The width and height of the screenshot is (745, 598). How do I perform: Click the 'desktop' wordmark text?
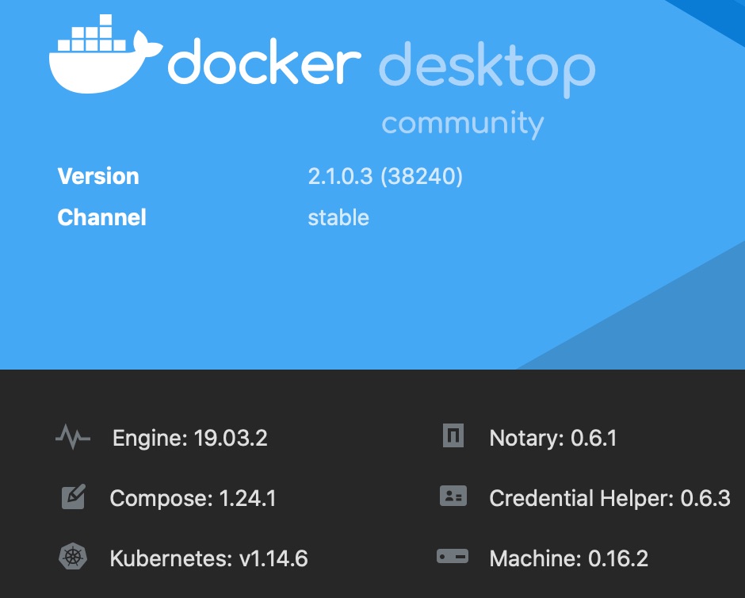[487, 69]
